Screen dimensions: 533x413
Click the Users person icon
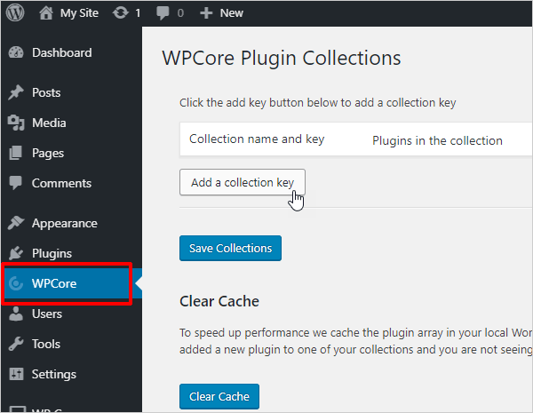pyautogui.click(x=16, y=314)
